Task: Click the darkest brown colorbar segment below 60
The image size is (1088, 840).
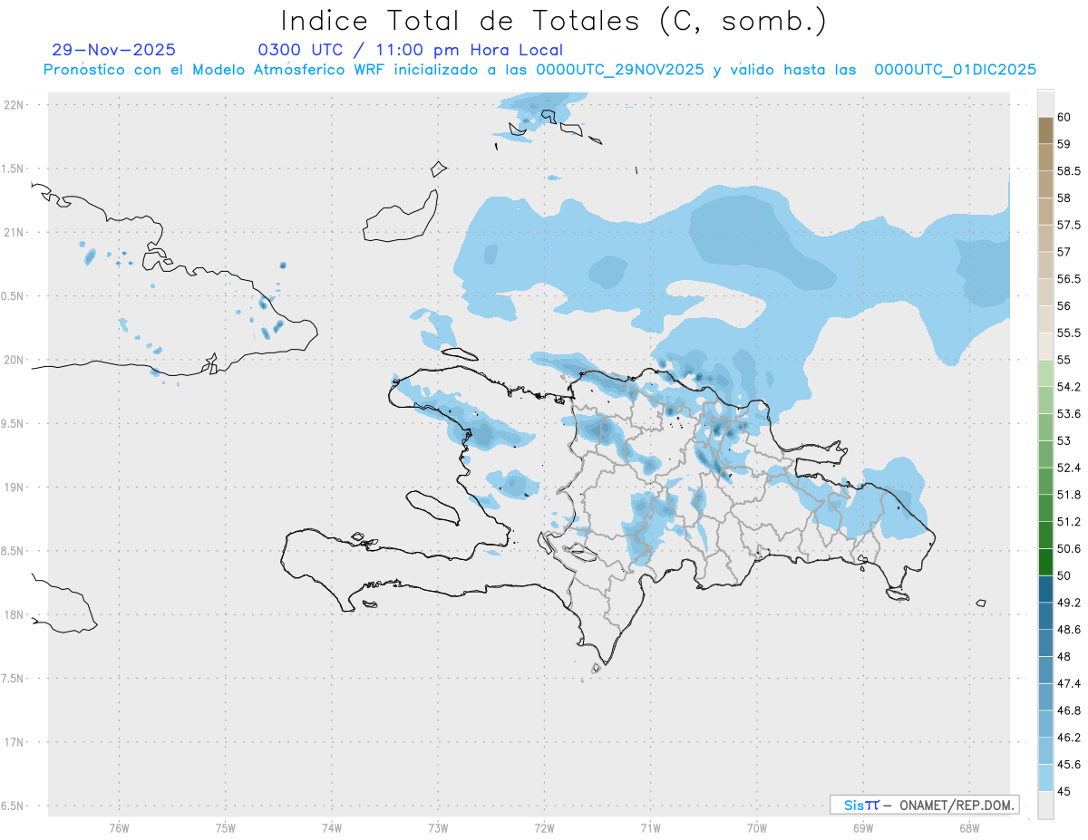Action: coord(1045,130)
